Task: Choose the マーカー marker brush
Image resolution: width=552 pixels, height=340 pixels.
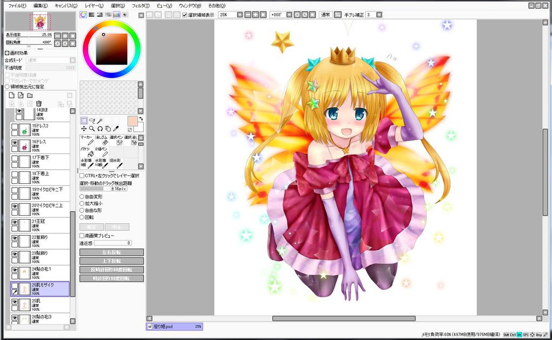Action: coord(87,140)
